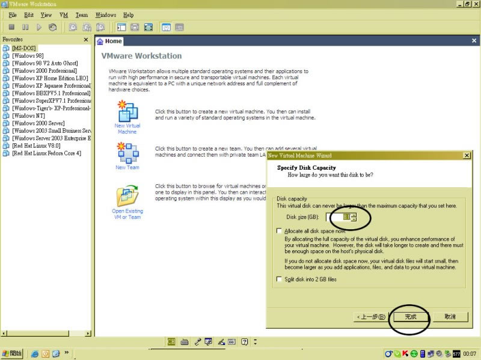
Task: Click the green globe tray icon
Action: [x=414, y=354]
